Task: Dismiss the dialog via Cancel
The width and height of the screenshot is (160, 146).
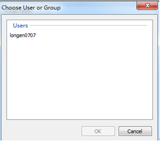Action: coord(135,131)
